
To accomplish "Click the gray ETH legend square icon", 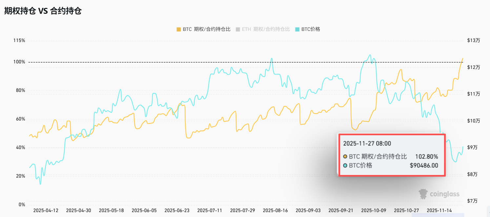I will point(238,29).
